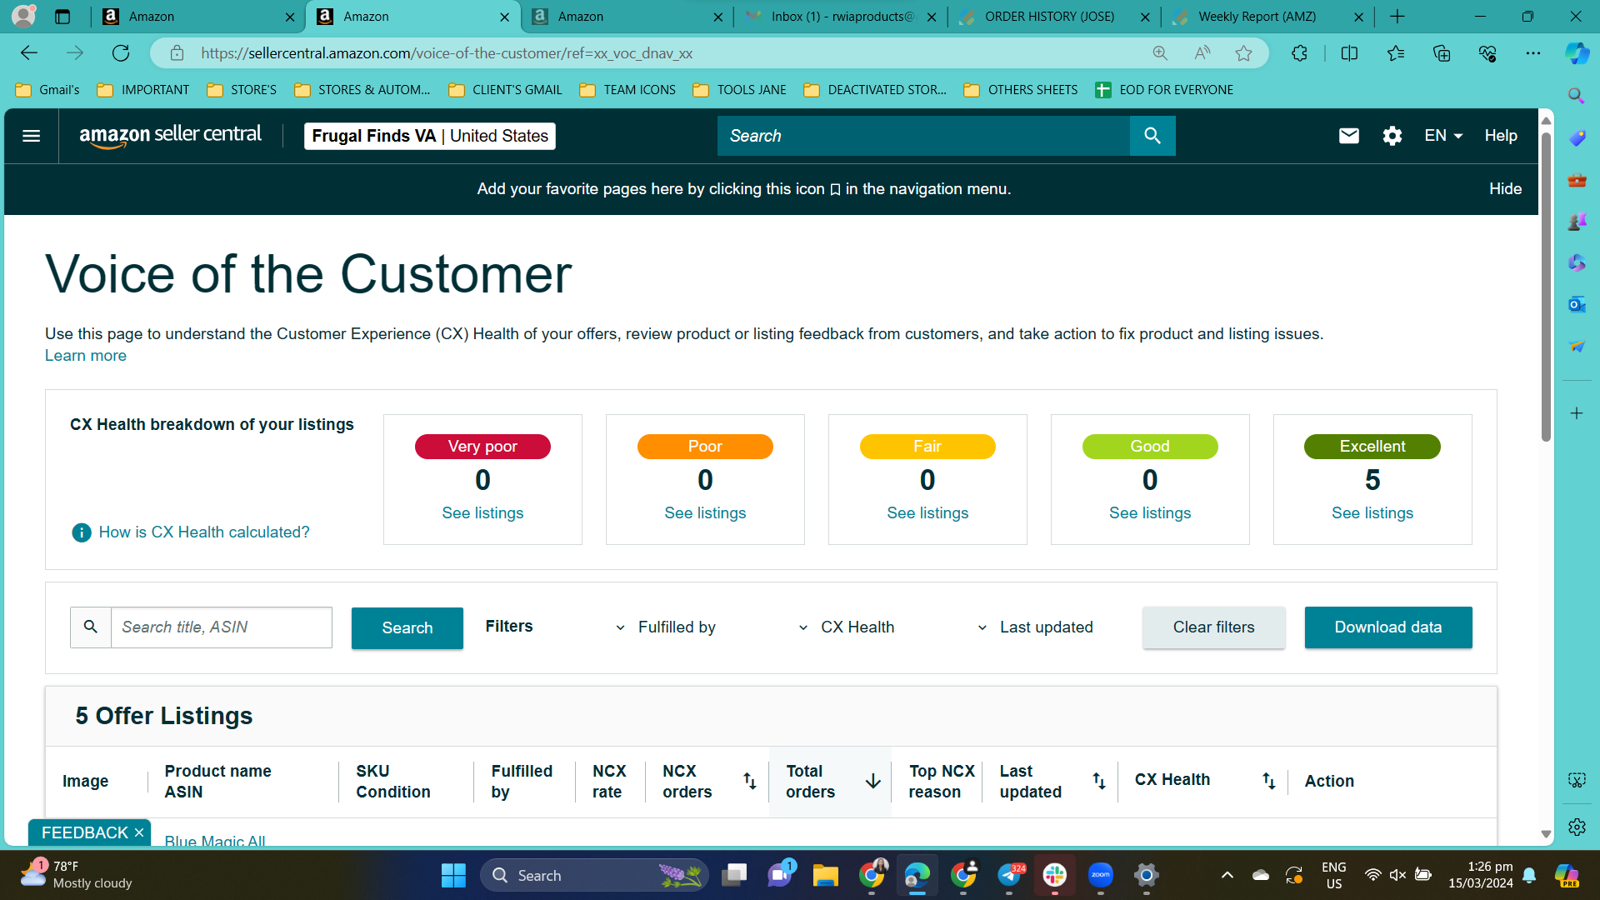Click the teal search magnifier button in header
Viewport: 1600px width, 900px height.
pos(1152,136)
